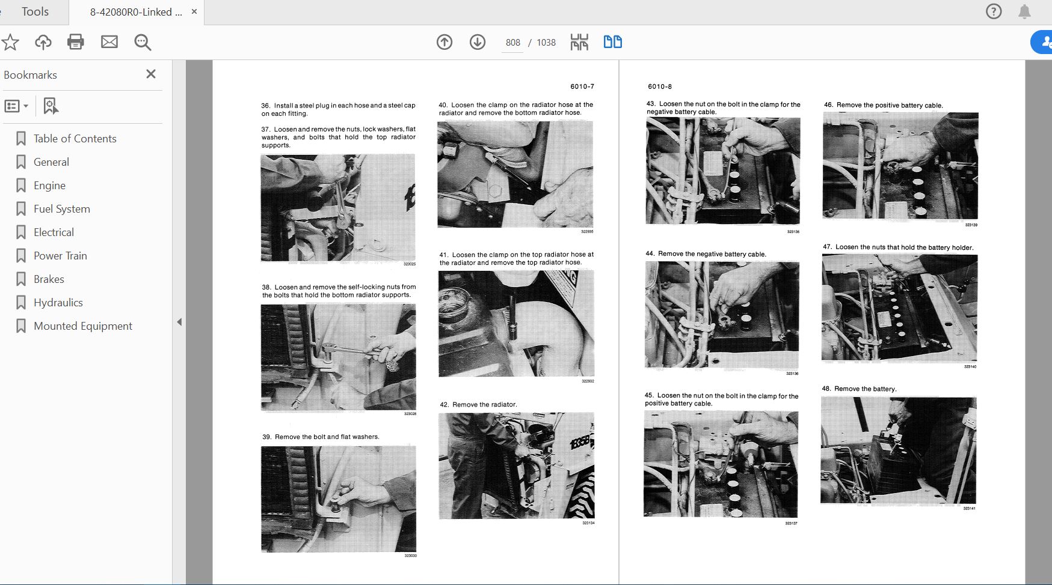Go to the Power Train bookmark
1052x585 pixels.
tap(60, 256)
